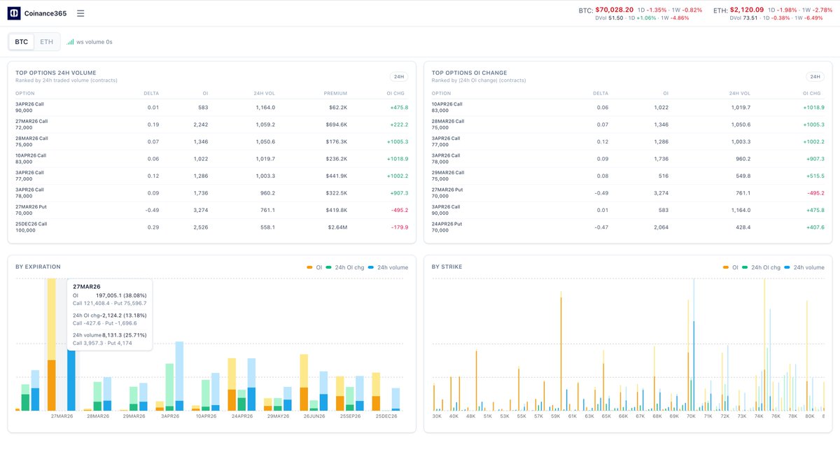Click the 59K strike axis label
840x452 pixels.
tap(555, 416)
